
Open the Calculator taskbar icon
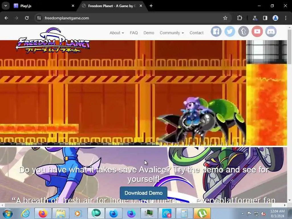click(x=184, y=213)
